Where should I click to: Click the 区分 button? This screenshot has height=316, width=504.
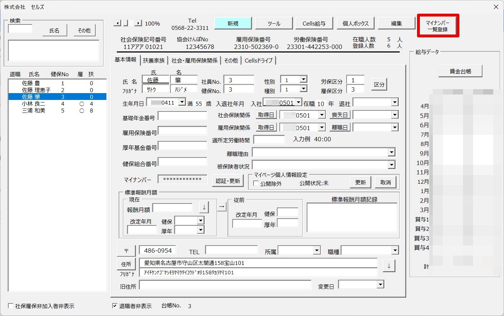tap(379, 84)
